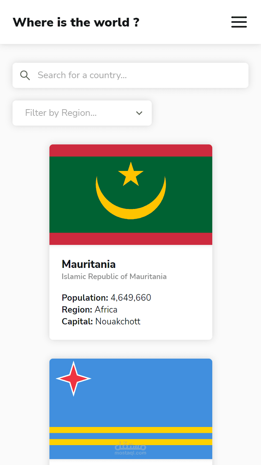
Task: Click the "Where is the world ?" title
Action: tap(76, 22)
